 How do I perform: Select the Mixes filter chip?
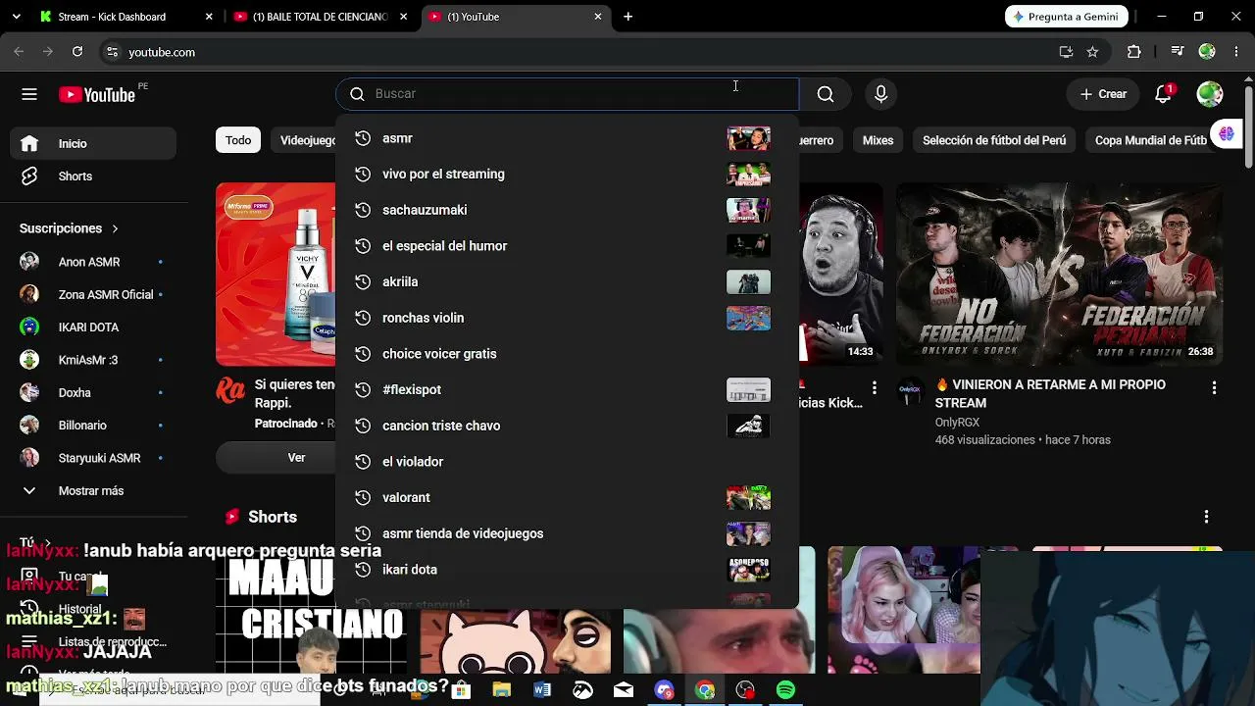tap(878, 140)
